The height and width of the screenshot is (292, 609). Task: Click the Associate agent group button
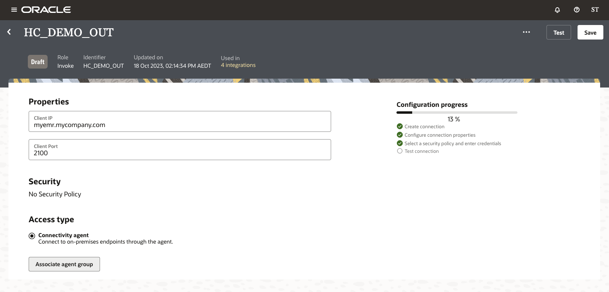coord(64,264)
